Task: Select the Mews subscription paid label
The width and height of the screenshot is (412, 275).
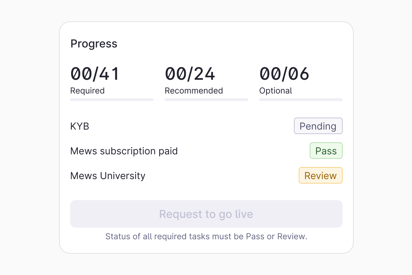Action: [124, 151]
